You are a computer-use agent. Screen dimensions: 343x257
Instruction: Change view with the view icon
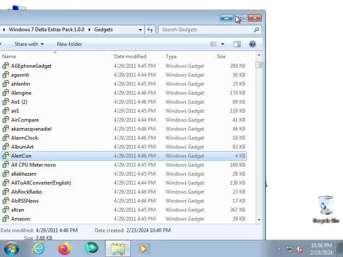[x=214, y=44]
